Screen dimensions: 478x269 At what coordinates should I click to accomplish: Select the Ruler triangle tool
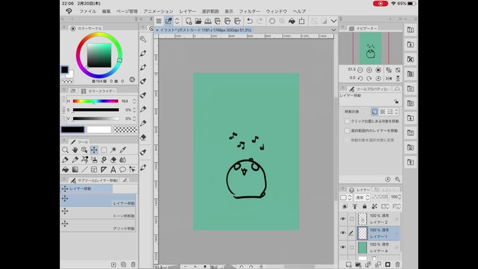pyautogui.click(x=103, y=169)
